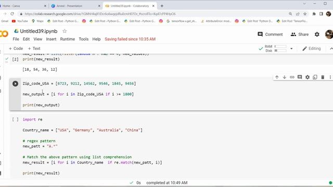Image resolution: width=333 pixels, height=187 pixels.
Task: Open the zoom icon in address bar
Action: pos(290,14)
